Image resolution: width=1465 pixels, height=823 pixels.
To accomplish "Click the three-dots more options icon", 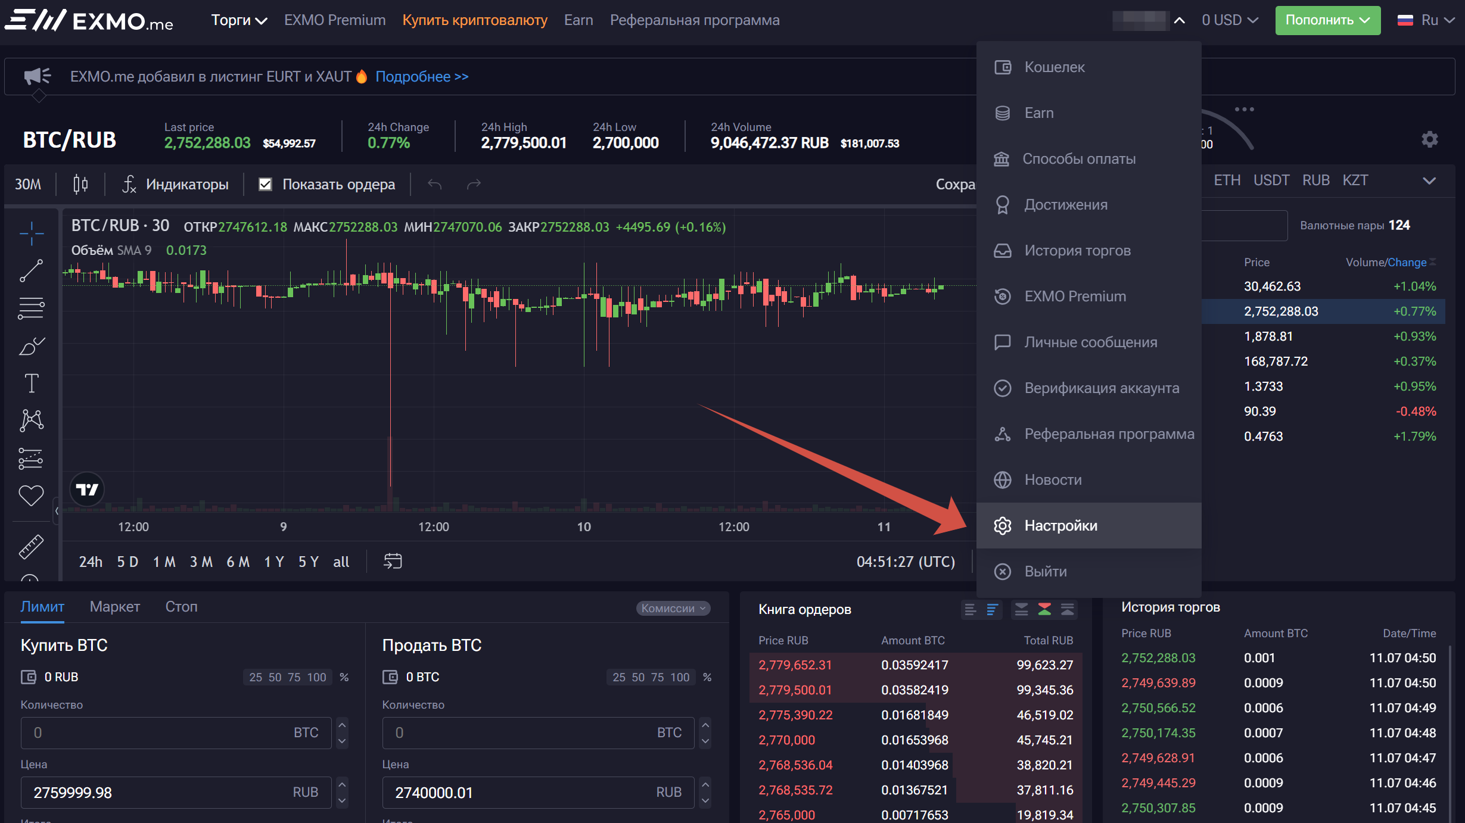I will pos(1244,110).
